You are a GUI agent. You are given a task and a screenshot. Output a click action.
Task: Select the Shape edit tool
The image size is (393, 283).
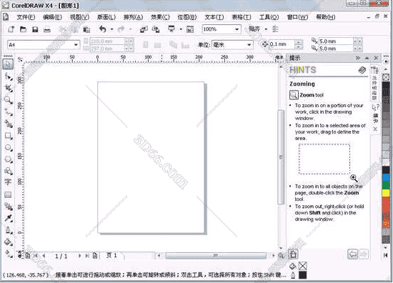pyautogui.click(x=9, y=76)
